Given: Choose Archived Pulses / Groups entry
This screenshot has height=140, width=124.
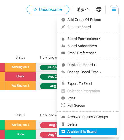Looking at the screenshot, I should coord(87,117).
